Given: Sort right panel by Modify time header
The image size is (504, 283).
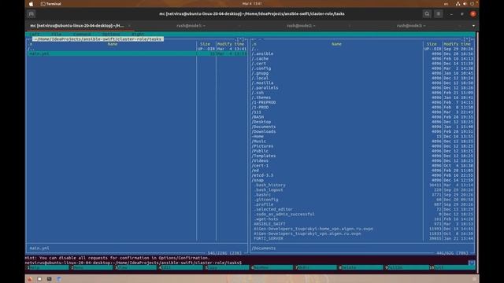Looking at the screenshot, I should click(x=458, y=44).
